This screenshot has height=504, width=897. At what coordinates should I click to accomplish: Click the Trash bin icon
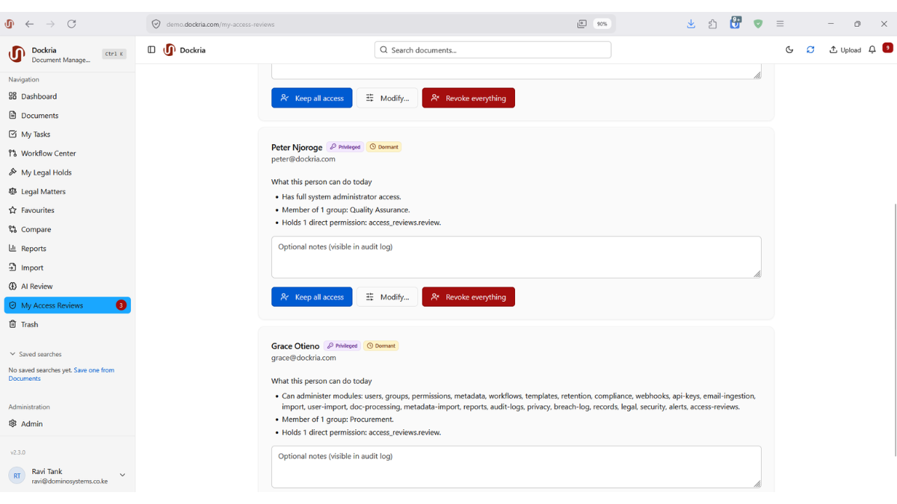(13, 324)
